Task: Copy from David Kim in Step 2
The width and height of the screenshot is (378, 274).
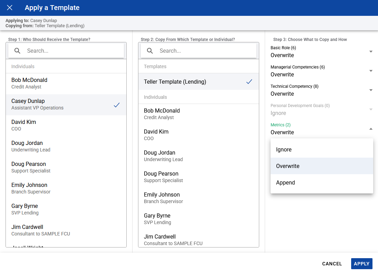Action: click(x=199, y=135)
